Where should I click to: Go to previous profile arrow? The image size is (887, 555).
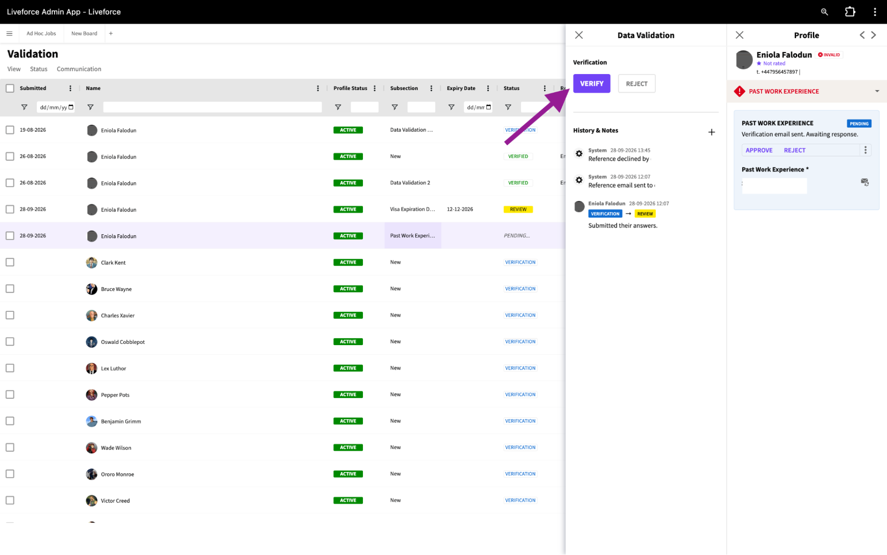pos(862,35)
